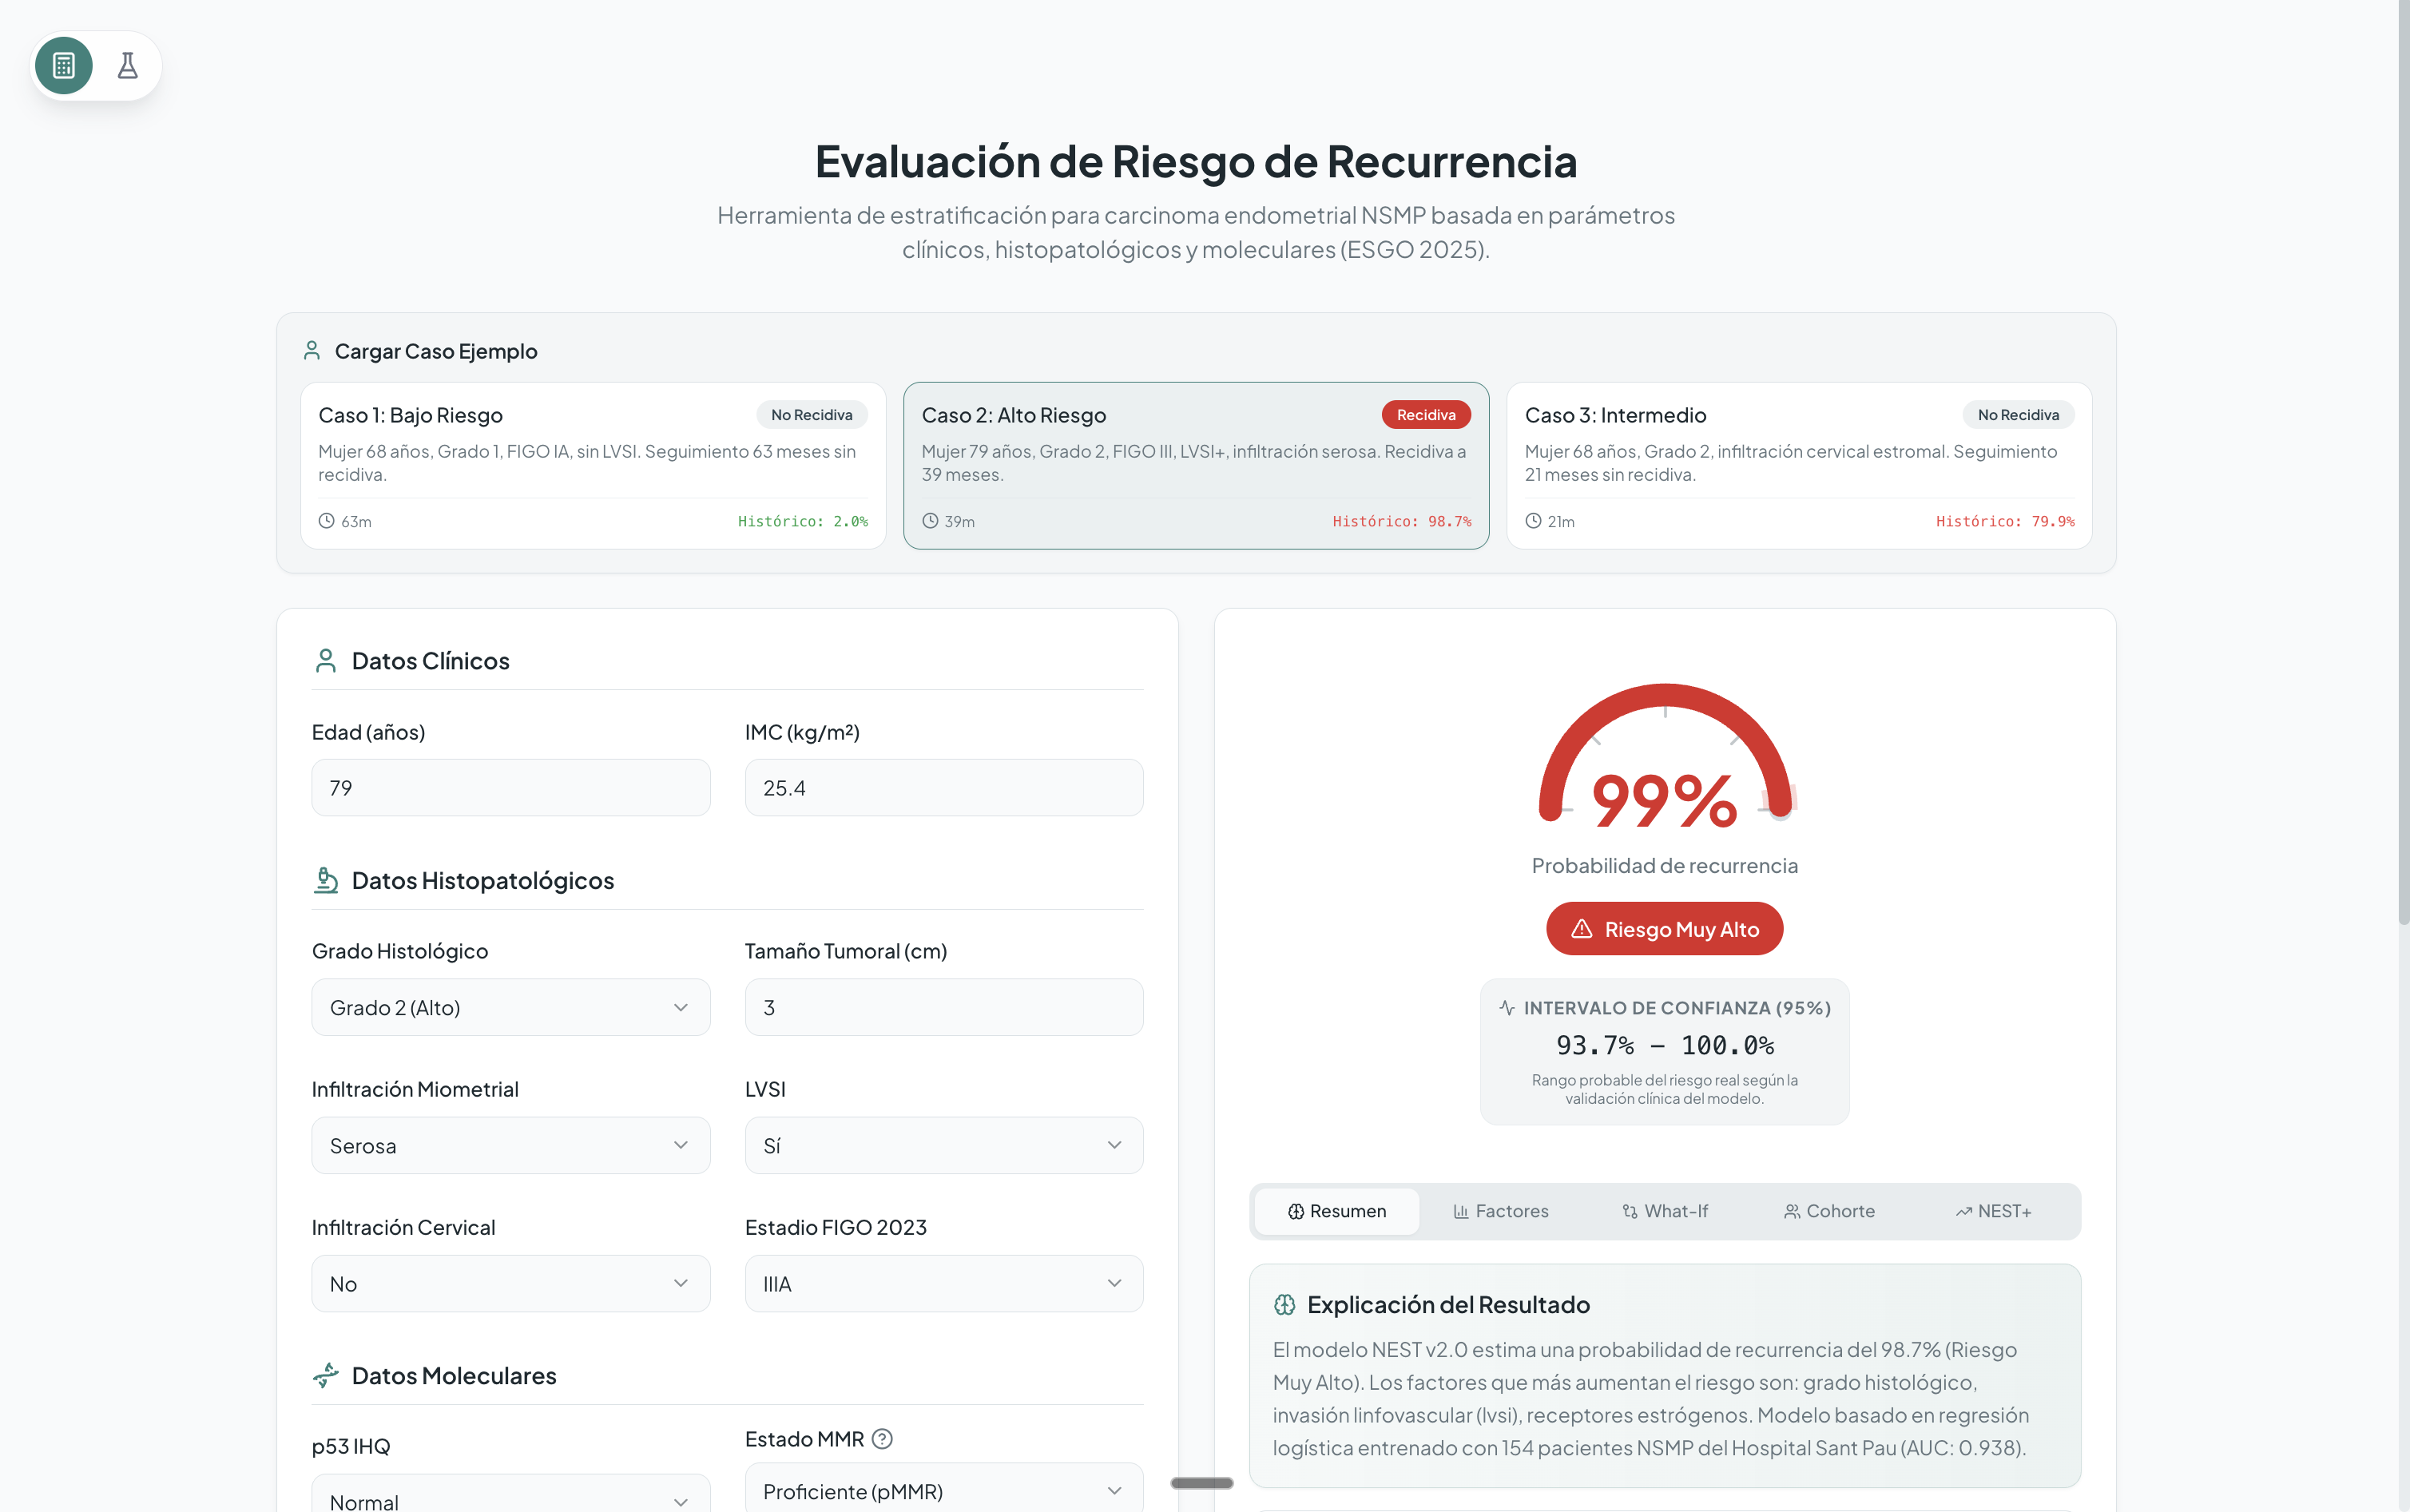This screenshot has height=1512, width=2410.
Task: Click the warning icon inside Riesgo Muy Alto badge
Action: pos(1580,928)
